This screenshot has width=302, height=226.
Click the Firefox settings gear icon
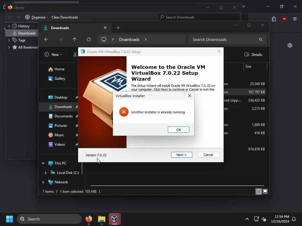[x=290, y=45]
